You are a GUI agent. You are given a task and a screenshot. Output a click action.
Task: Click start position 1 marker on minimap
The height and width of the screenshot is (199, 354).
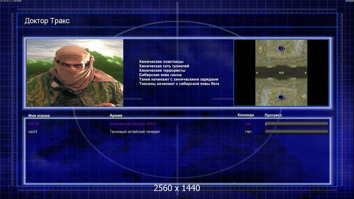281,48
